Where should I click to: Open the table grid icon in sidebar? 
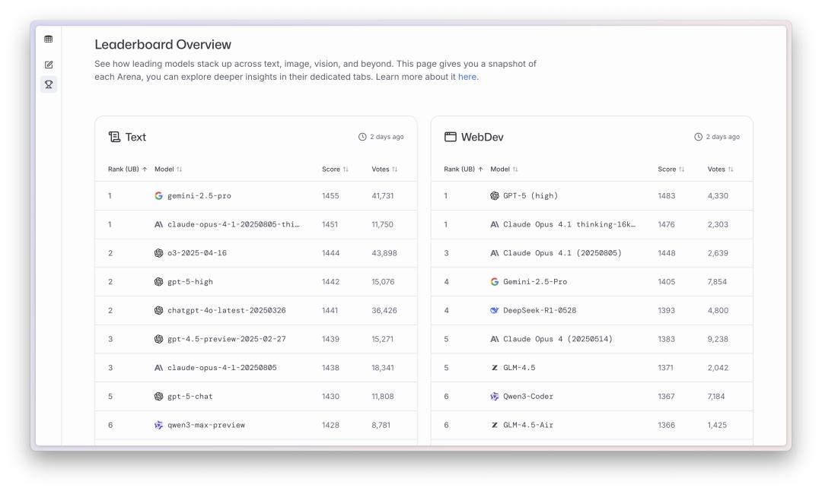48,39
